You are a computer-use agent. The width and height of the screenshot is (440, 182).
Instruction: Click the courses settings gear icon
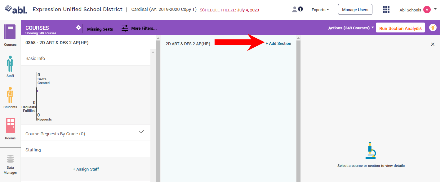click(x=78, y=28)
